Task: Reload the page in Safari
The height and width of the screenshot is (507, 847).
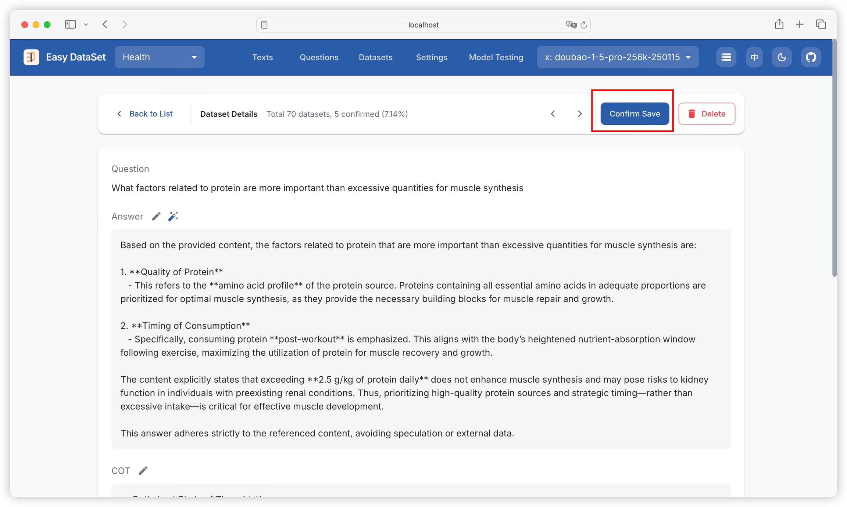Action: pos(583,25)
